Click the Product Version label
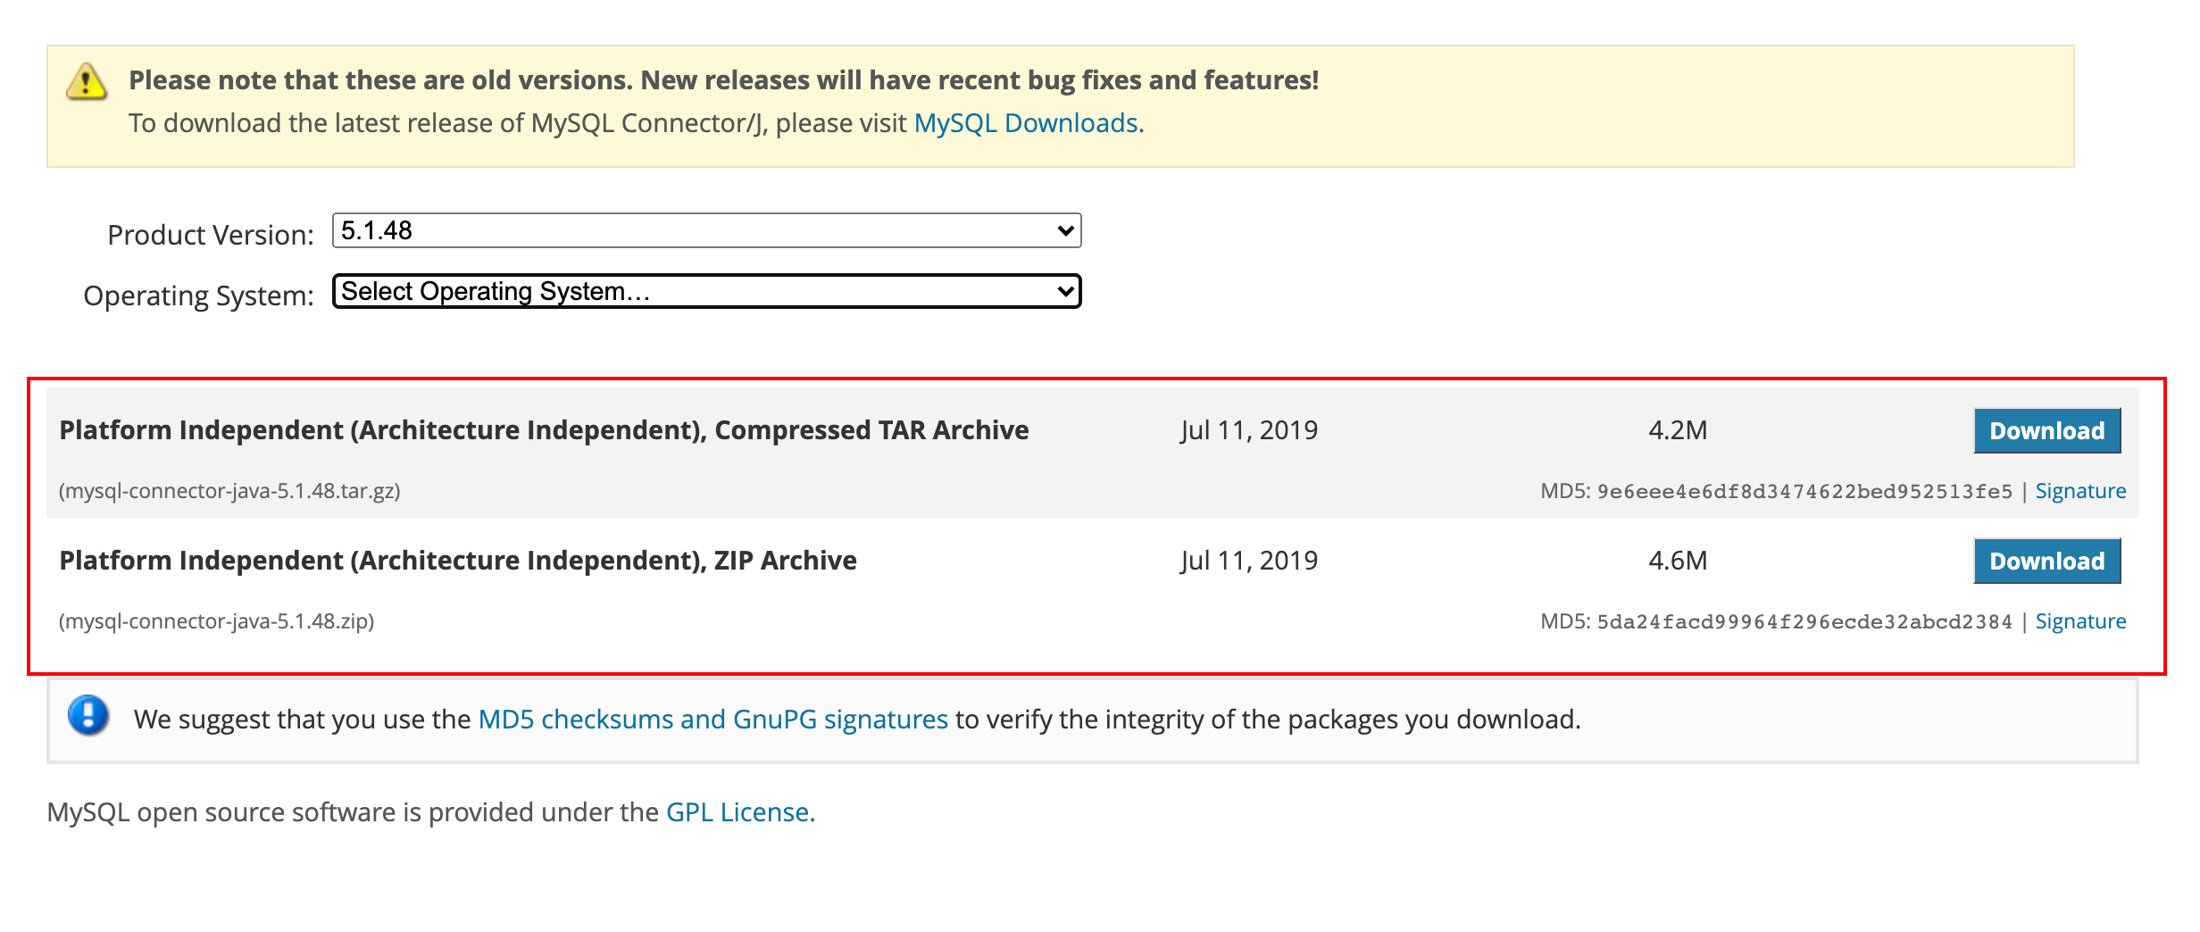Image resolution: width=2200 pixels, height=932 pixels. pos(211,235)
